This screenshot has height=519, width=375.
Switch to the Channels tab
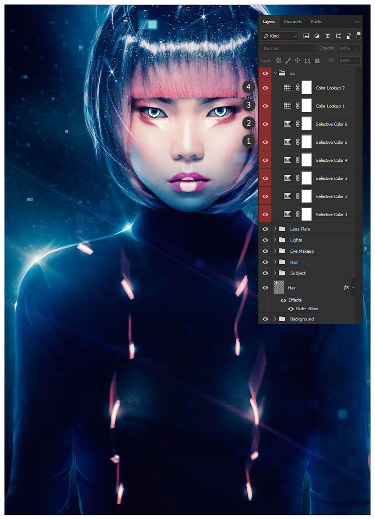pos(293,22)
